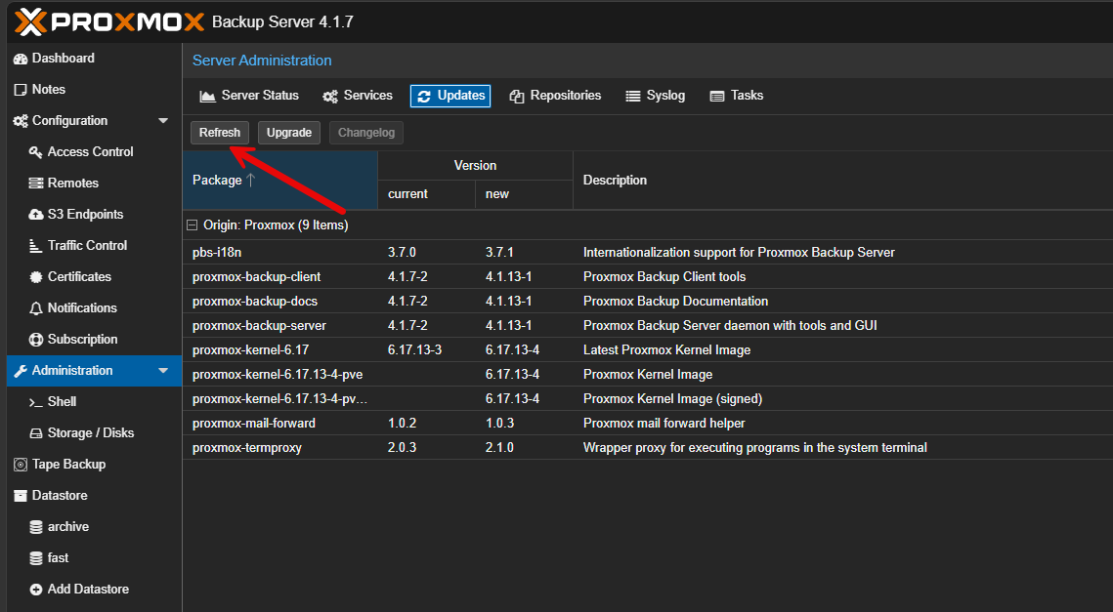The image size is (1113, 612).
Task: Sort by the Package column header
Action: [x=279, y=181]
